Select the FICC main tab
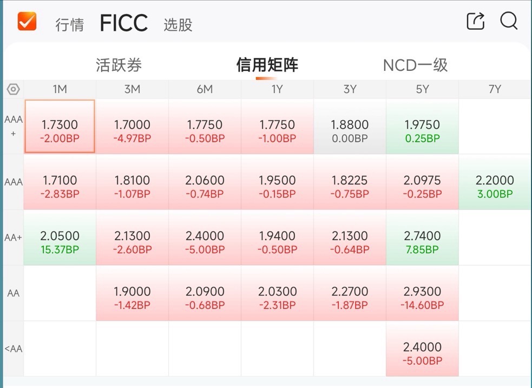 click(124, 23)
